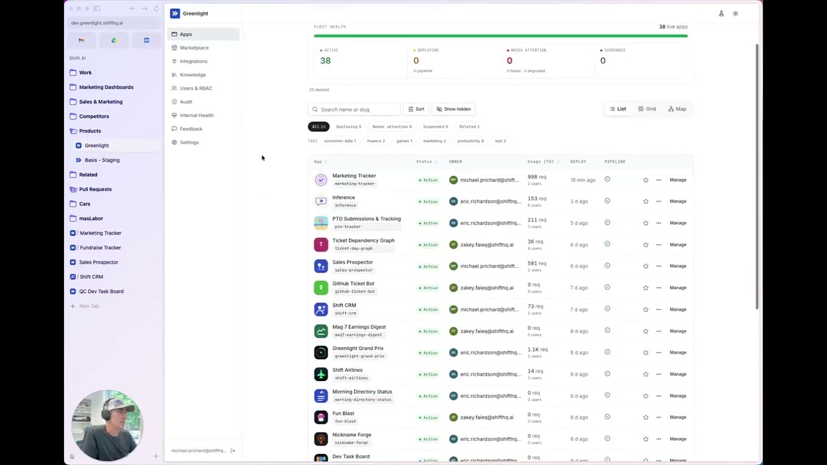Collapse the Products folder in browser sidebar
The width and height of the screenshot is (827, 465).
(90, 131)
